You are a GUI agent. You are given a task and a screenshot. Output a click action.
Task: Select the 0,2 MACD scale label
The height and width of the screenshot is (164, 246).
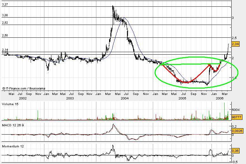click(x=234, y=126)
